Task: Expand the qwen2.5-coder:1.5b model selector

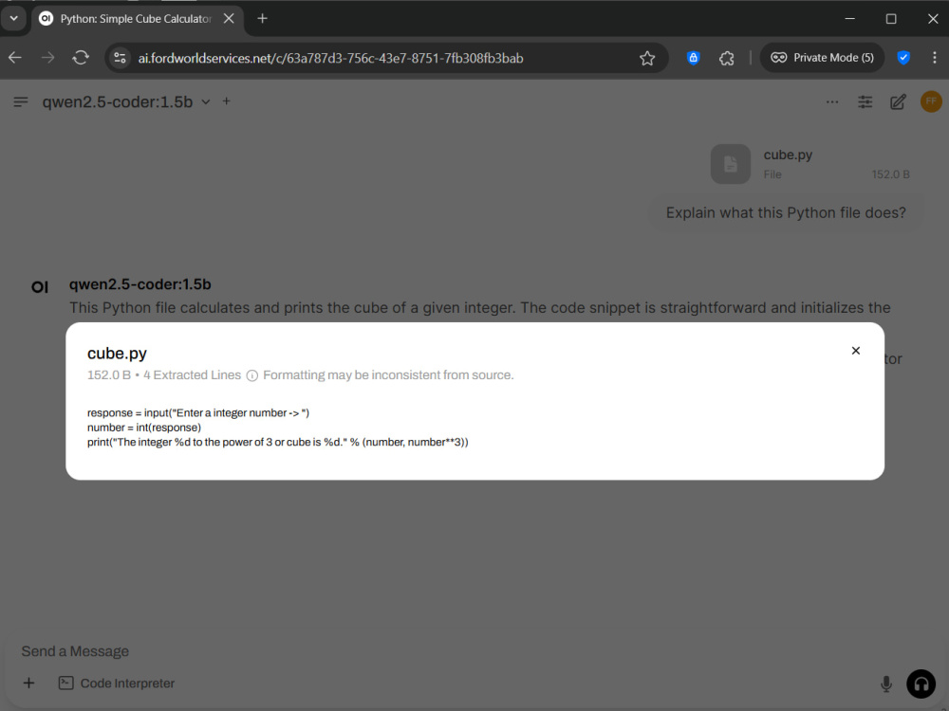Action: click(x=126, y=101)
